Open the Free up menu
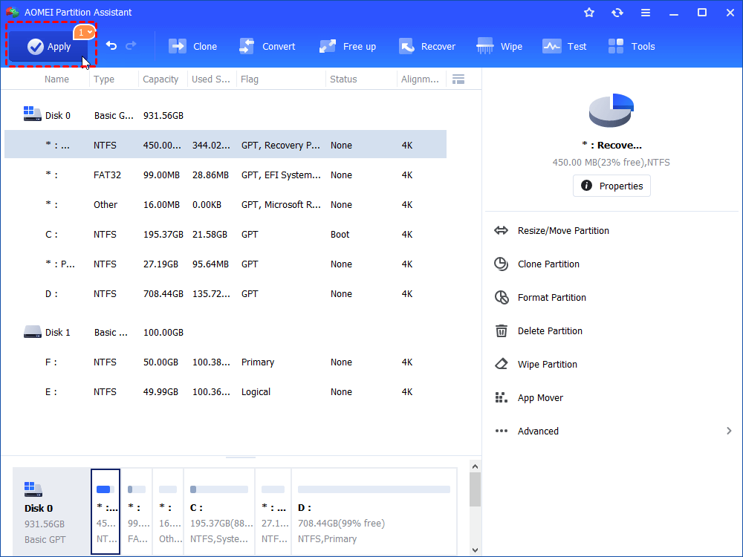Image resolution: width=743 pixels, height=557 pixels. click(347, 46)
